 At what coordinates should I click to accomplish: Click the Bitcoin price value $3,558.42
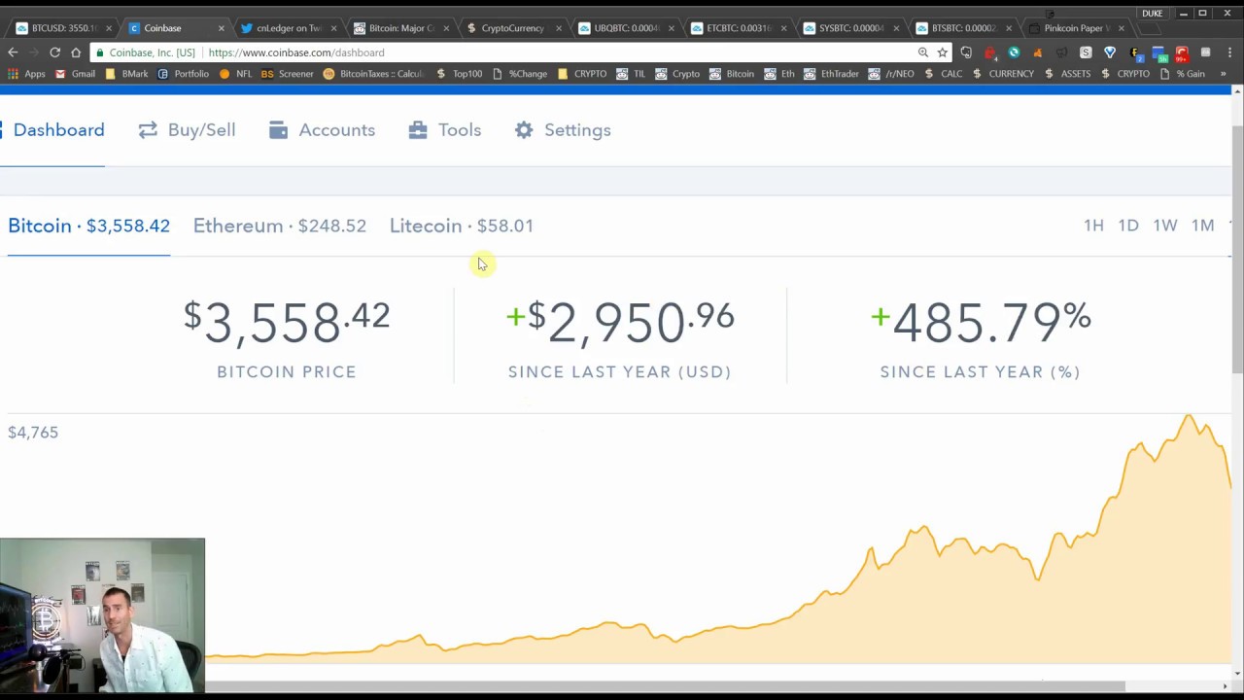click(x=287, y=322)
